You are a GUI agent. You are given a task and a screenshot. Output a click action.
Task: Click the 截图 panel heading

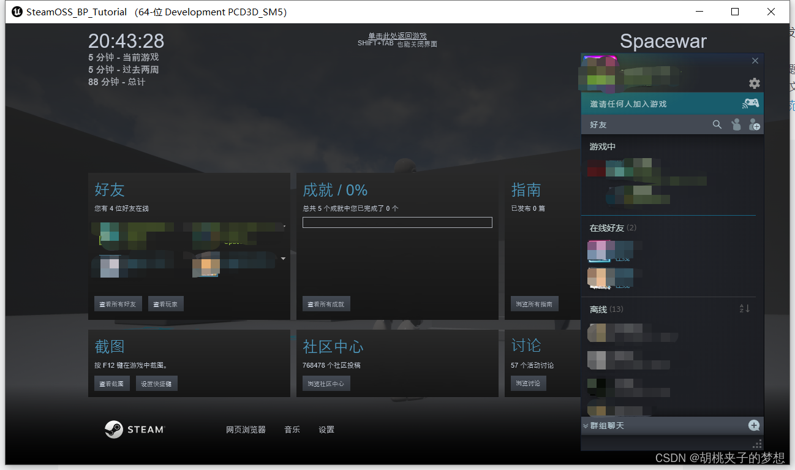tap(110, 347)
